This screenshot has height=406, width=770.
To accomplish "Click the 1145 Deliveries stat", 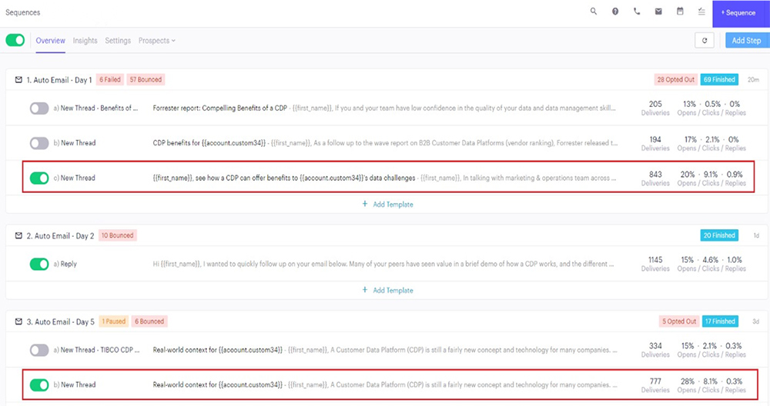I will pyautogui.click(x=655, y=265).
